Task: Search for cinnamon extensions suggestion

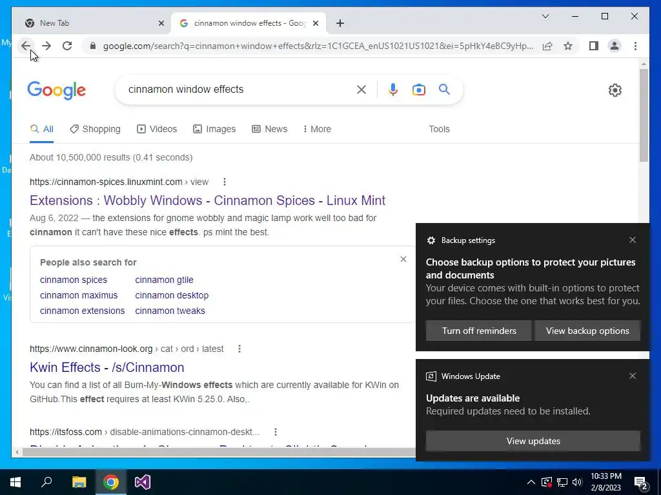Action: coord(82,311)
